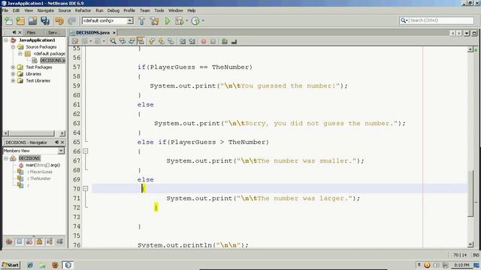
Task: Close the Navigator panel
Action: pos(62,142)
